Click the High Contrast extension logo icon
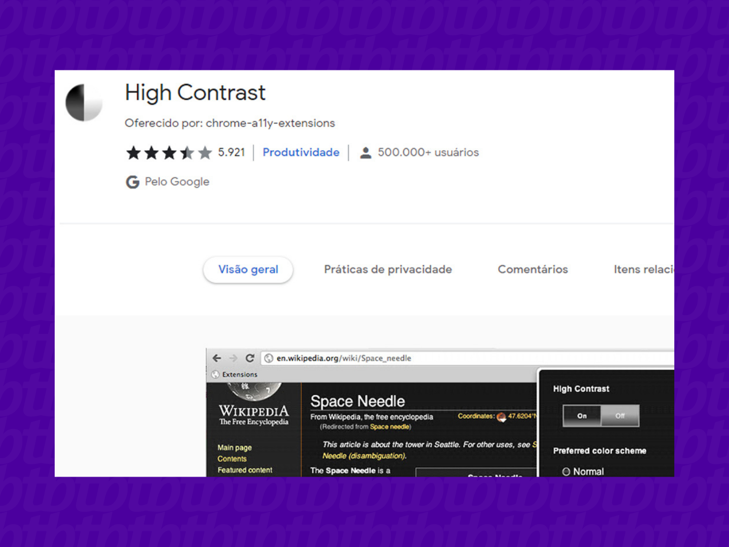 tap(84, 103)
